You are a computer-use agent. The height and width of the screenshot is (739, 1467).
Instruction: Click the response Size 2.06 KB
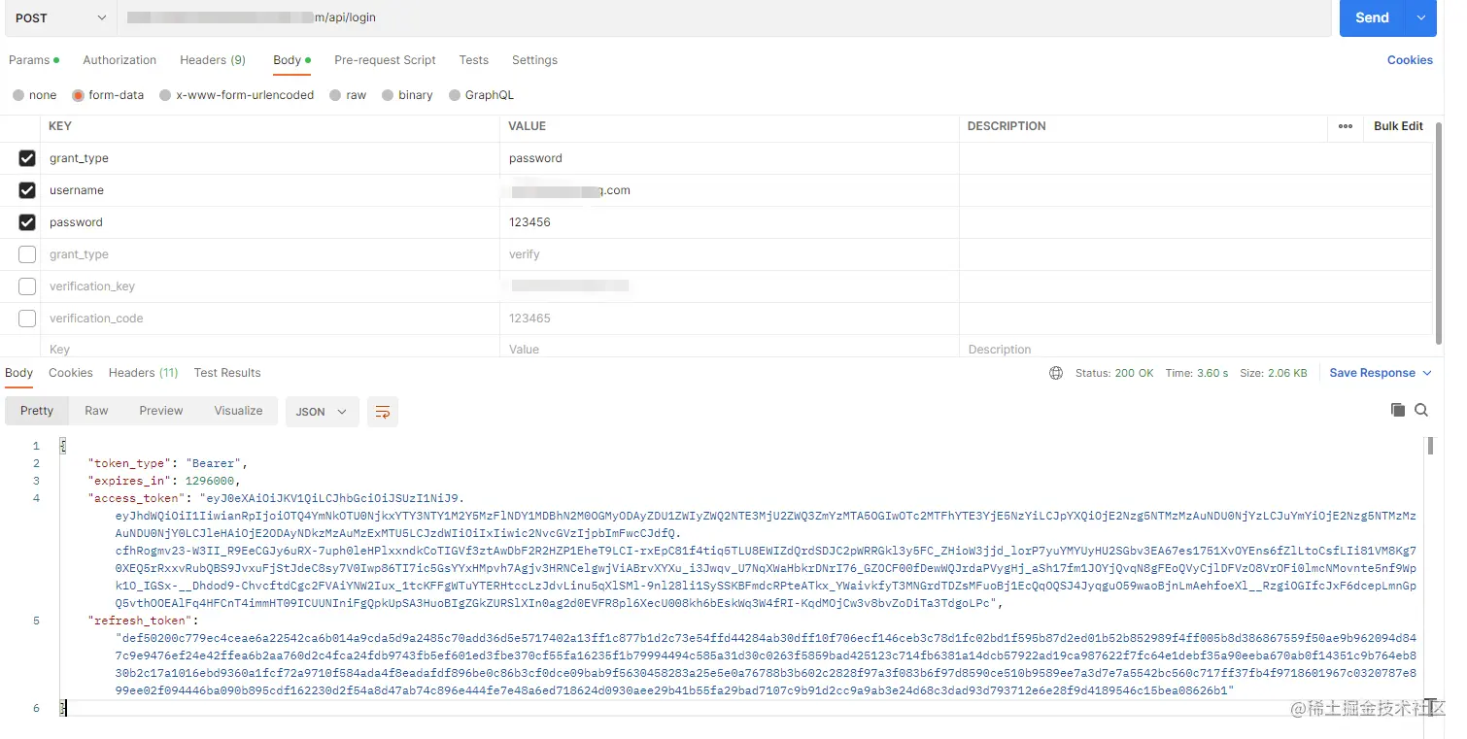tap(1274, 373)
